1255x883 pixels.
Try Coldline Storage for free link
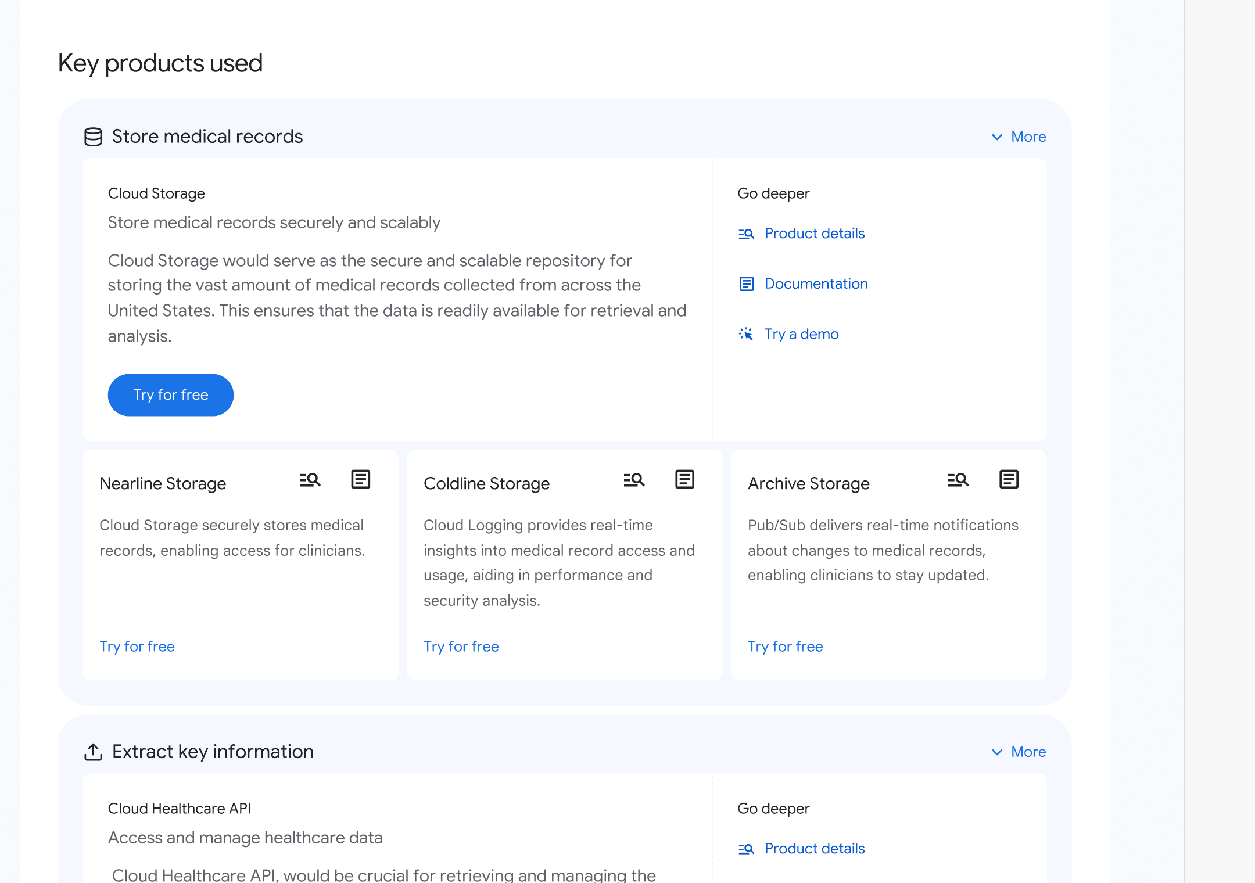click(461, 647)
